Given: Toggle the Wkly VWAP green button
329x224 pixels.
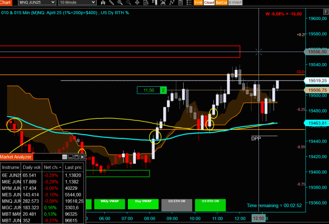Looking at the screenshot, I should (109, 204).
